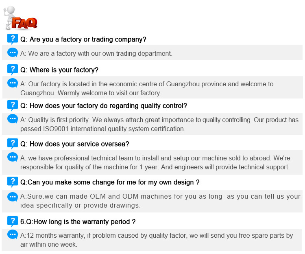This screenshot has width=305, height=254.
Task: Click question mark icon beside 'Where is your factory?'
Action: tap(13, 70)
